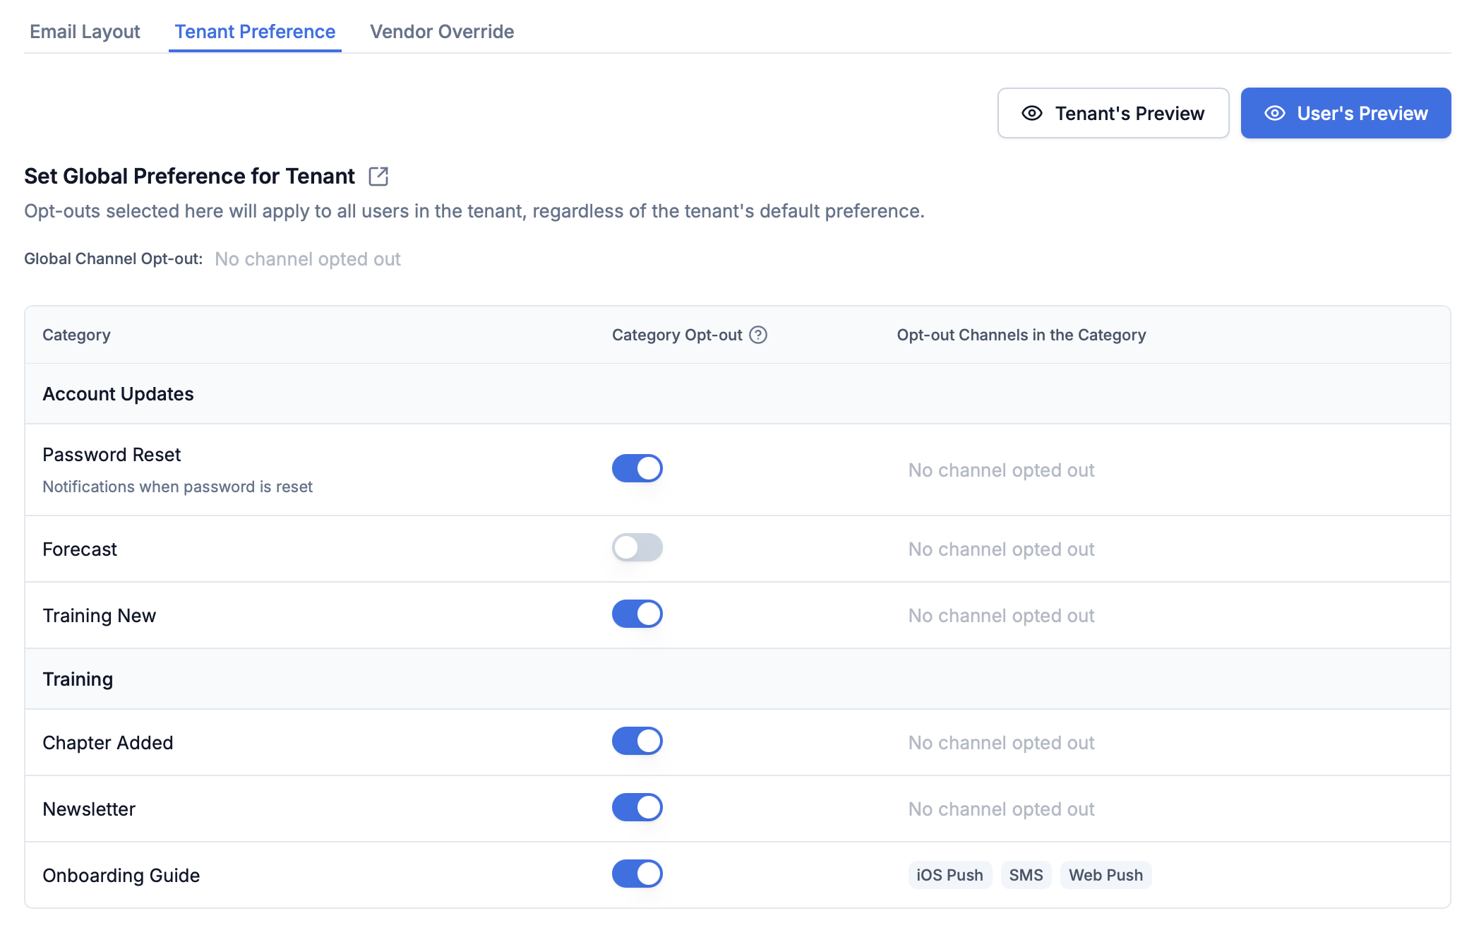This screenshot has width=1474, height=935.
Task: Disable the Onboarding Guide toggle
Action: coord(637,874)
